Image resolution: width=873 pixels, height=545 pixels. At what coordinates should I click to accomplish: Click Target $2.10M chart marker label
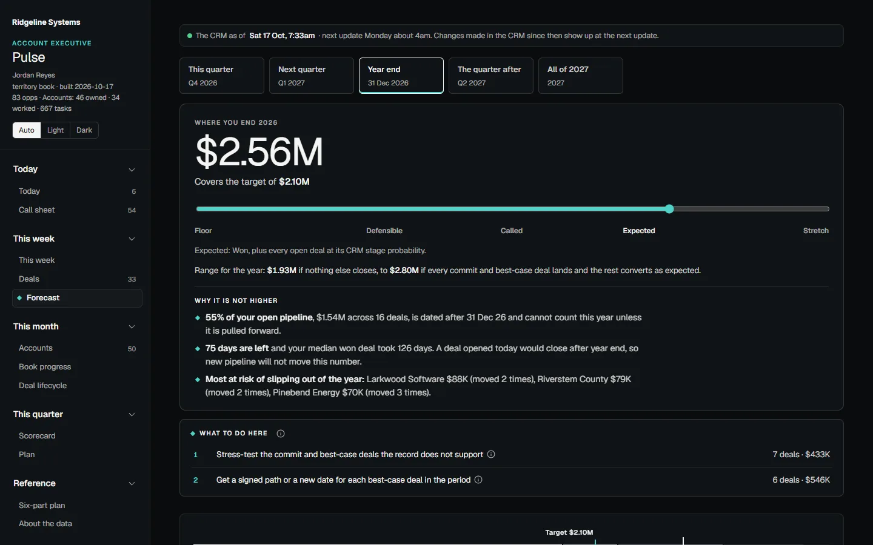[x=569, y=533]
